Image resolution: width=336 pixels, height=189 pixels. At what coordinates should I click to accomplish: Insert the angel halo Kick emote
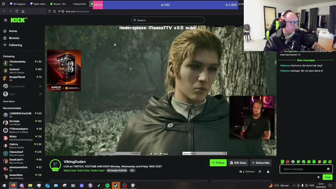282,162
